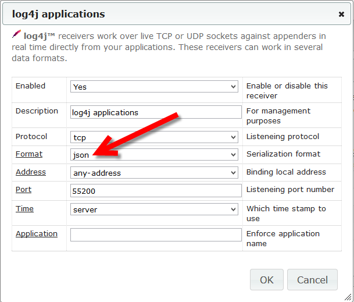354x302 pixels.
Task: Click 'Serialization format' description text
Action: 283,154
